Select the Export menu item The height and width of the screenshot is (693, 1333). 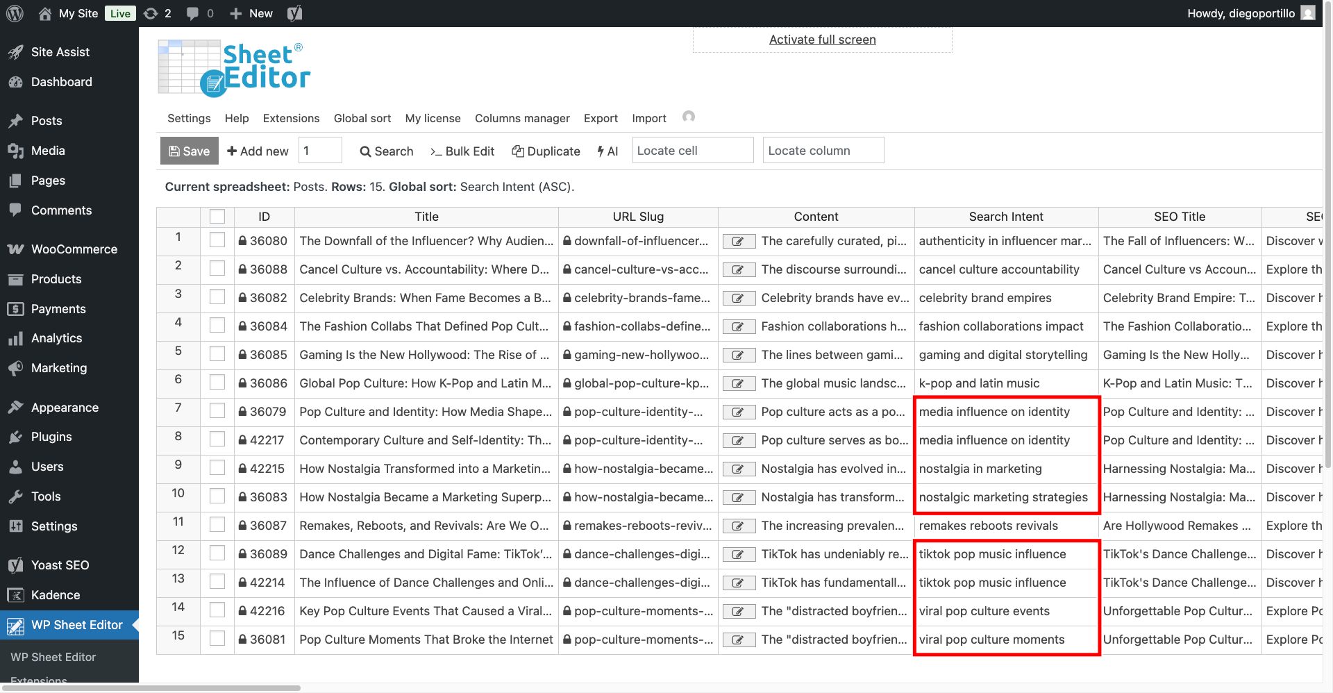[600, 118]
